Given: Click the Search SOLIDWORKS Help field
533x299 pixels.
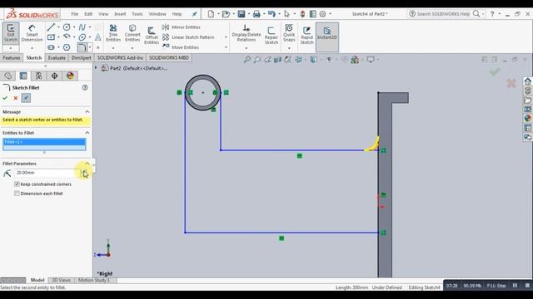Looking at the screenshot, I should pyautogui.click(x=443, y=14).
